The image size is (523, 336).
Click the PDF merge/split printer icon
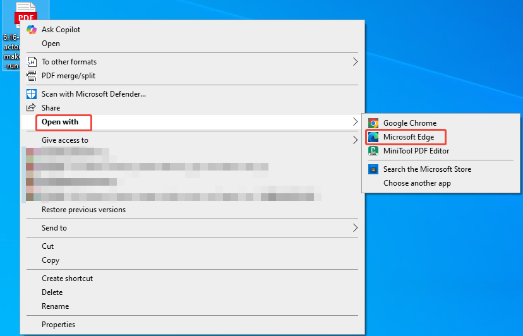(x=32, y=76)
